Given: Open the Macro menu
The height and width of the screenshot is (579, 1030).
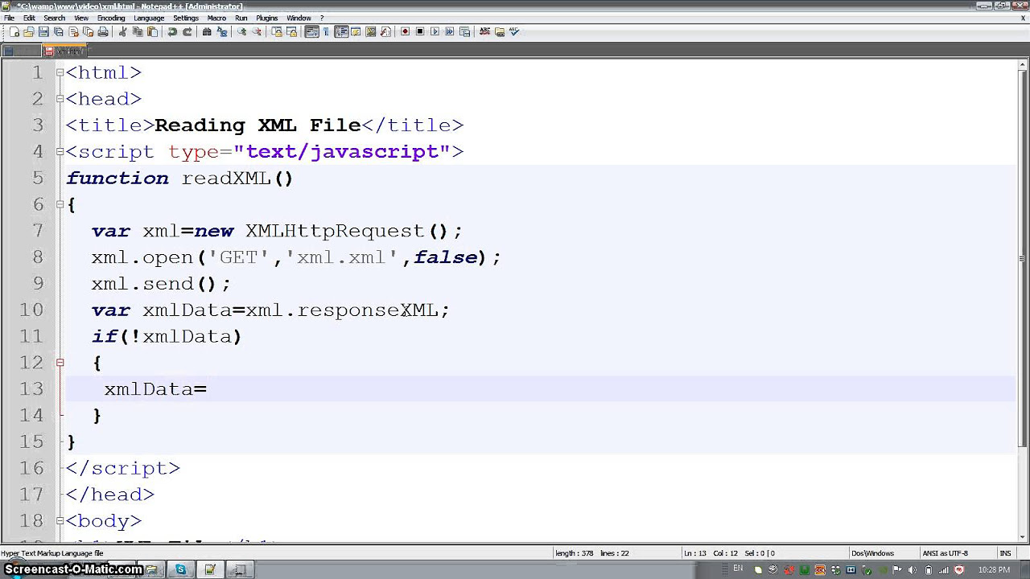Looking at the screenshot, I should pyautogui.click(x=216, y=18).
